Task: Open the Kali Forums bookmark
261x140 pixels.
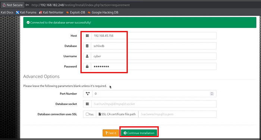Action: 26,12
